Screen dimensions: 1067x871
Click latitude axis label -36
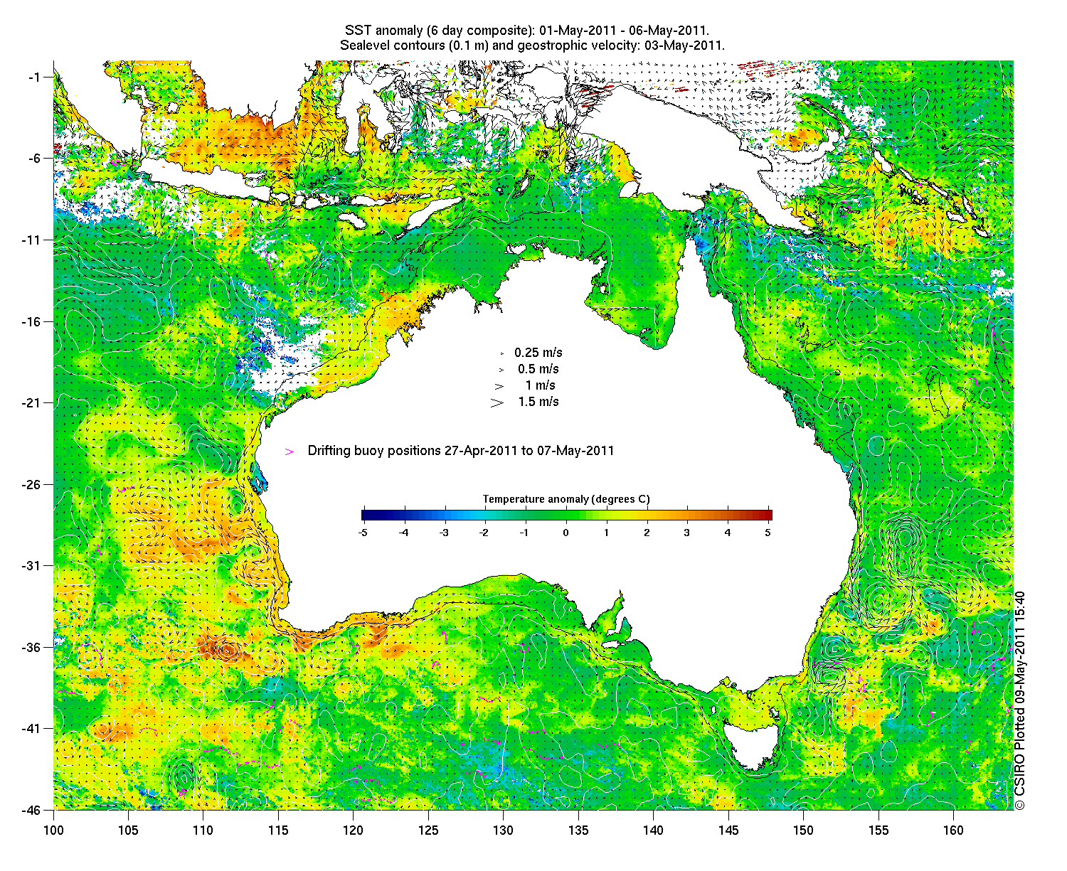pyautogui.click(x=33, y=647)
